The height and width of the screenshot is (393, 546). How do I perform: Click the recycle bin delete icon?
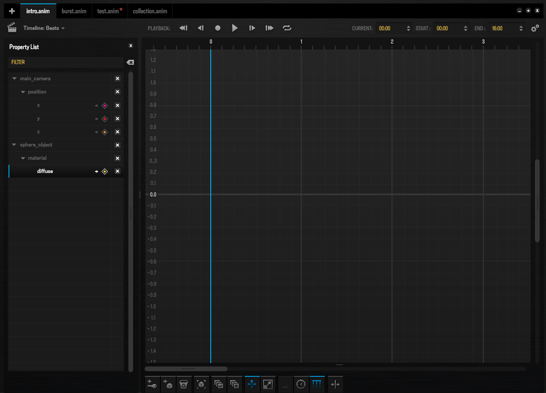coord(183,384)
